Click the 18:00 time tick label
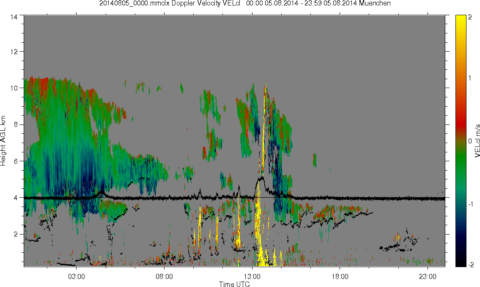 340,276
